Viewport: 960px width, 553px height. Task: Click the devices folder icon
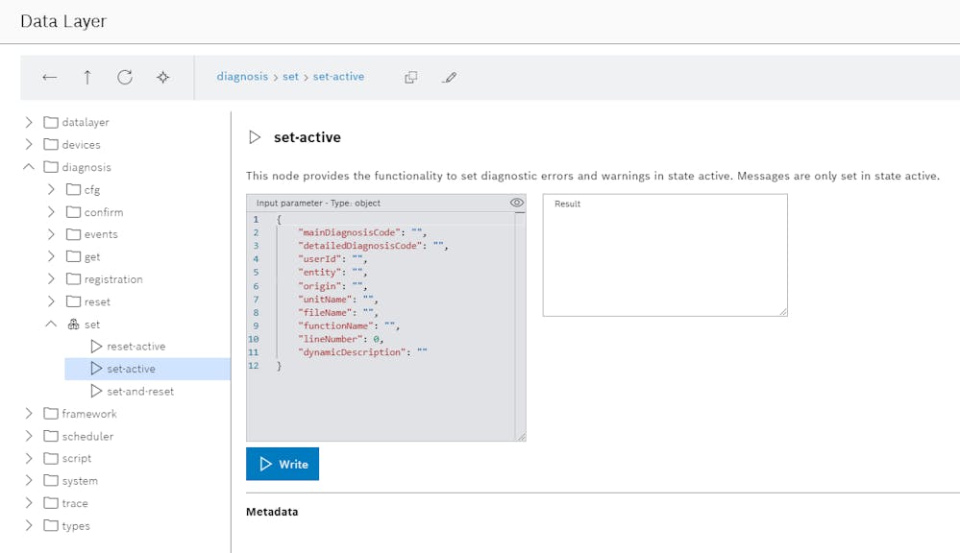pos(51,144)
